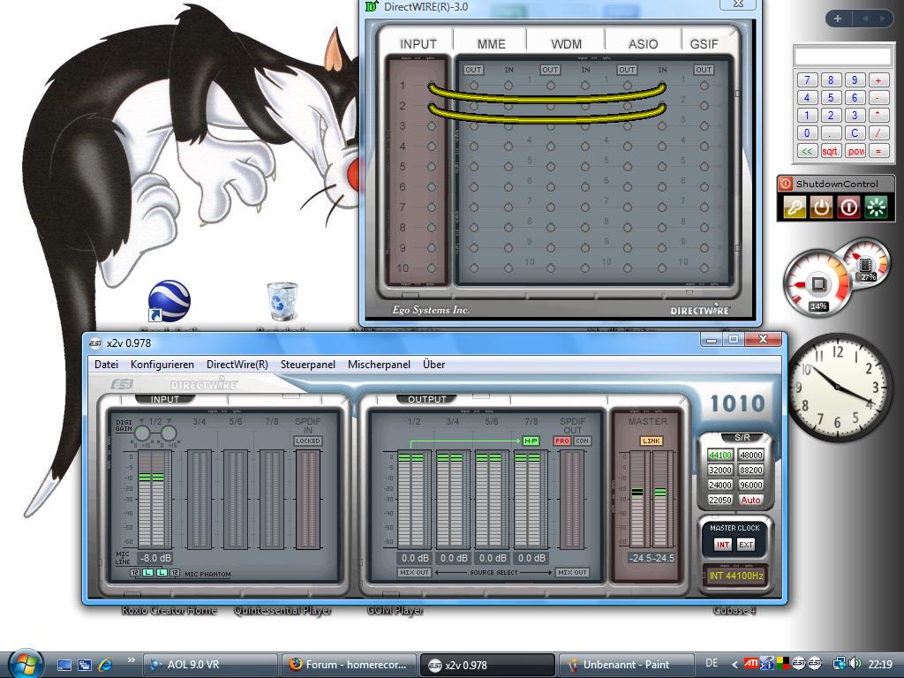Screen dimensions: 904x678
Task: Open the Steuerpanel menu
Action: point(308,365)
